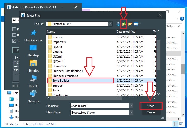Screen dimensions: 187x128
Task: Click the Explorer window vertical scrollbar thumb
Action: (183, 69)
